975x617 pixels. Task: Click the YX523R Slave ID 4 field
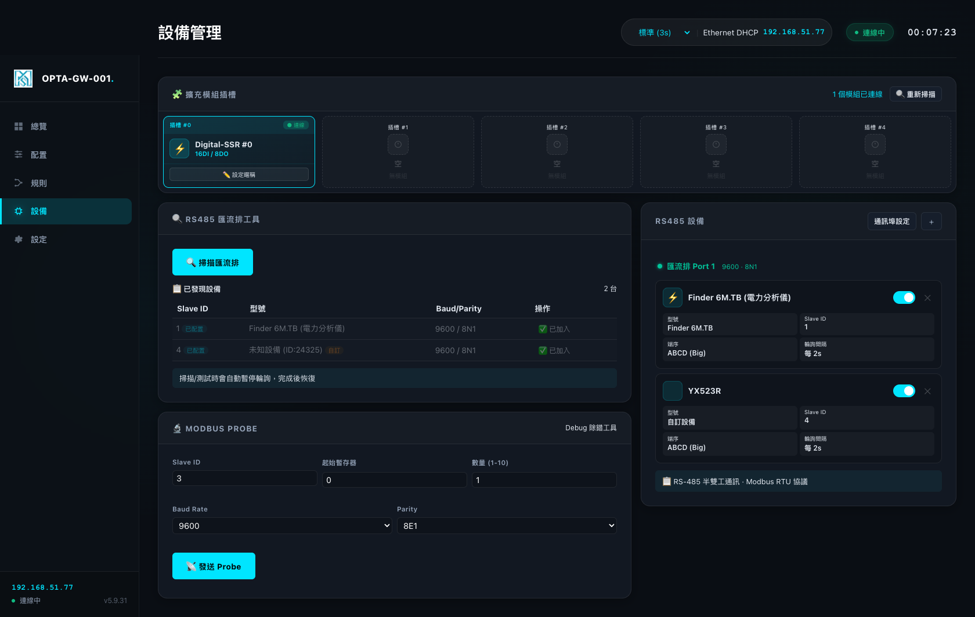click(x=866, y=417)
